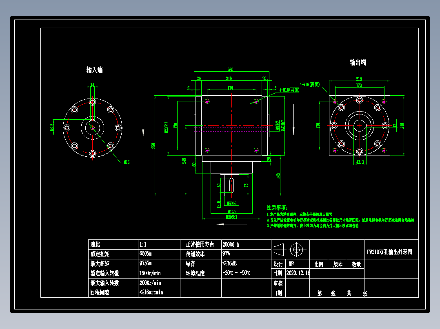Select the Φ50h6 bore callout

coord(231,203)
